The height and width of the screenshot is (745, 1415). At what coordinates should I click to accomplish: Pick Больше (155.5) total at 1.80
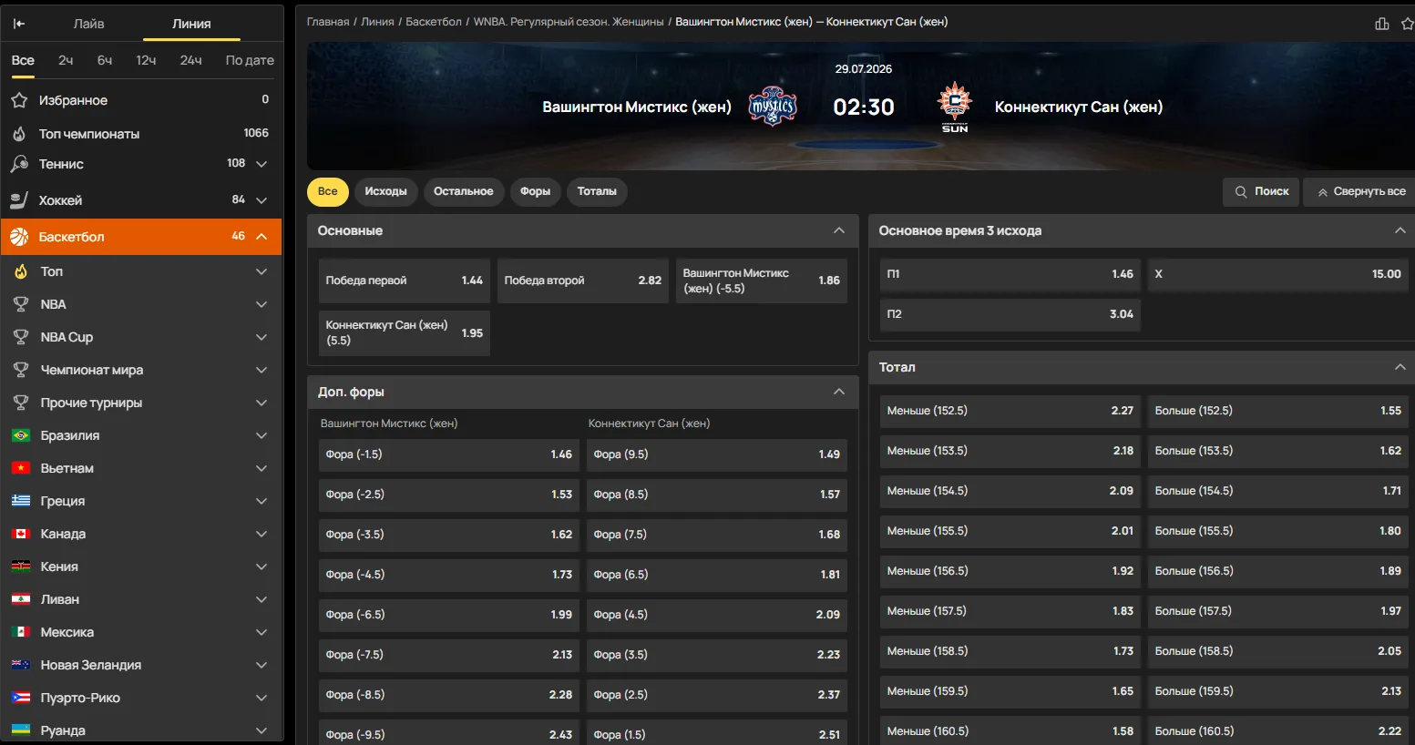(x=1278, y=531)
